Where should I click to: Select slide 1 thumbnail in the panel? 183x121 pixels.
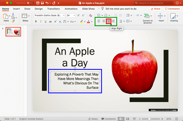[13, 32]
